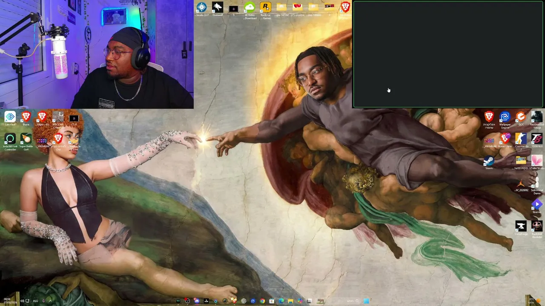Click the Windows Start button
This screenshot has width=545, height=306.
(x=366, y=301)
